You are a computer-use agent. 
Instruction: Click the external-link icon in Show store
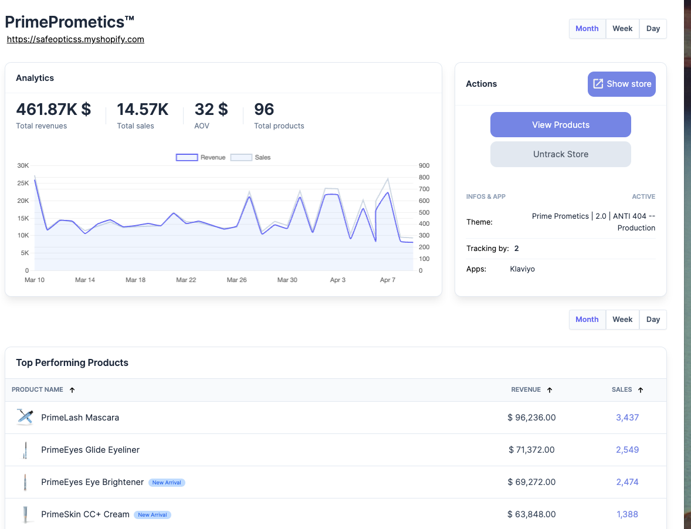[598, 84]
